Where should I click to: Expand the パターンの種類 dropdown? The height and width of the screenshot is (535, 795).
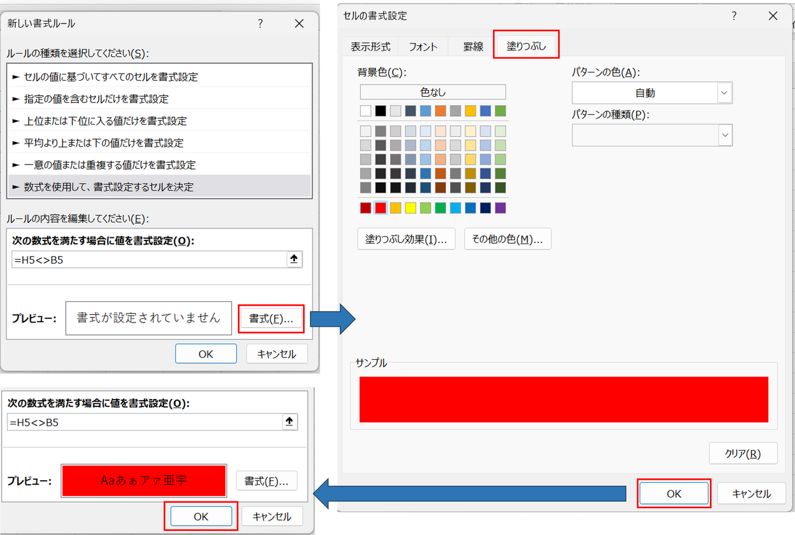[724, 135]
